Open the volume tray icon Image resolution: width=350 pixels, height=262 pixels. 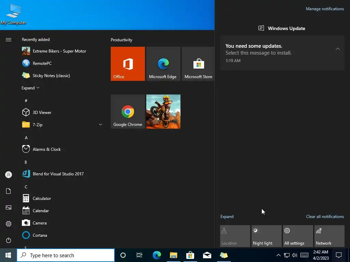(295, 255)
